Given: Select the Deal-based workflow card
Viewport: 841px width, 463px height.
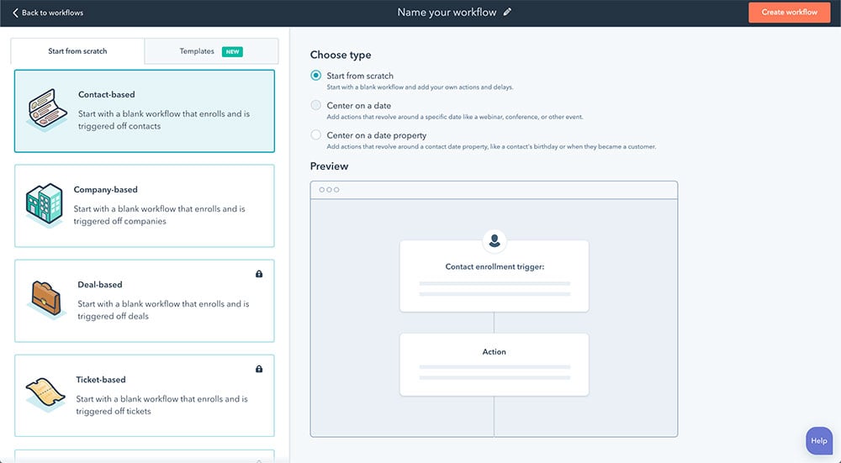Looking at the screenshot, I should (x=145, y=301).
